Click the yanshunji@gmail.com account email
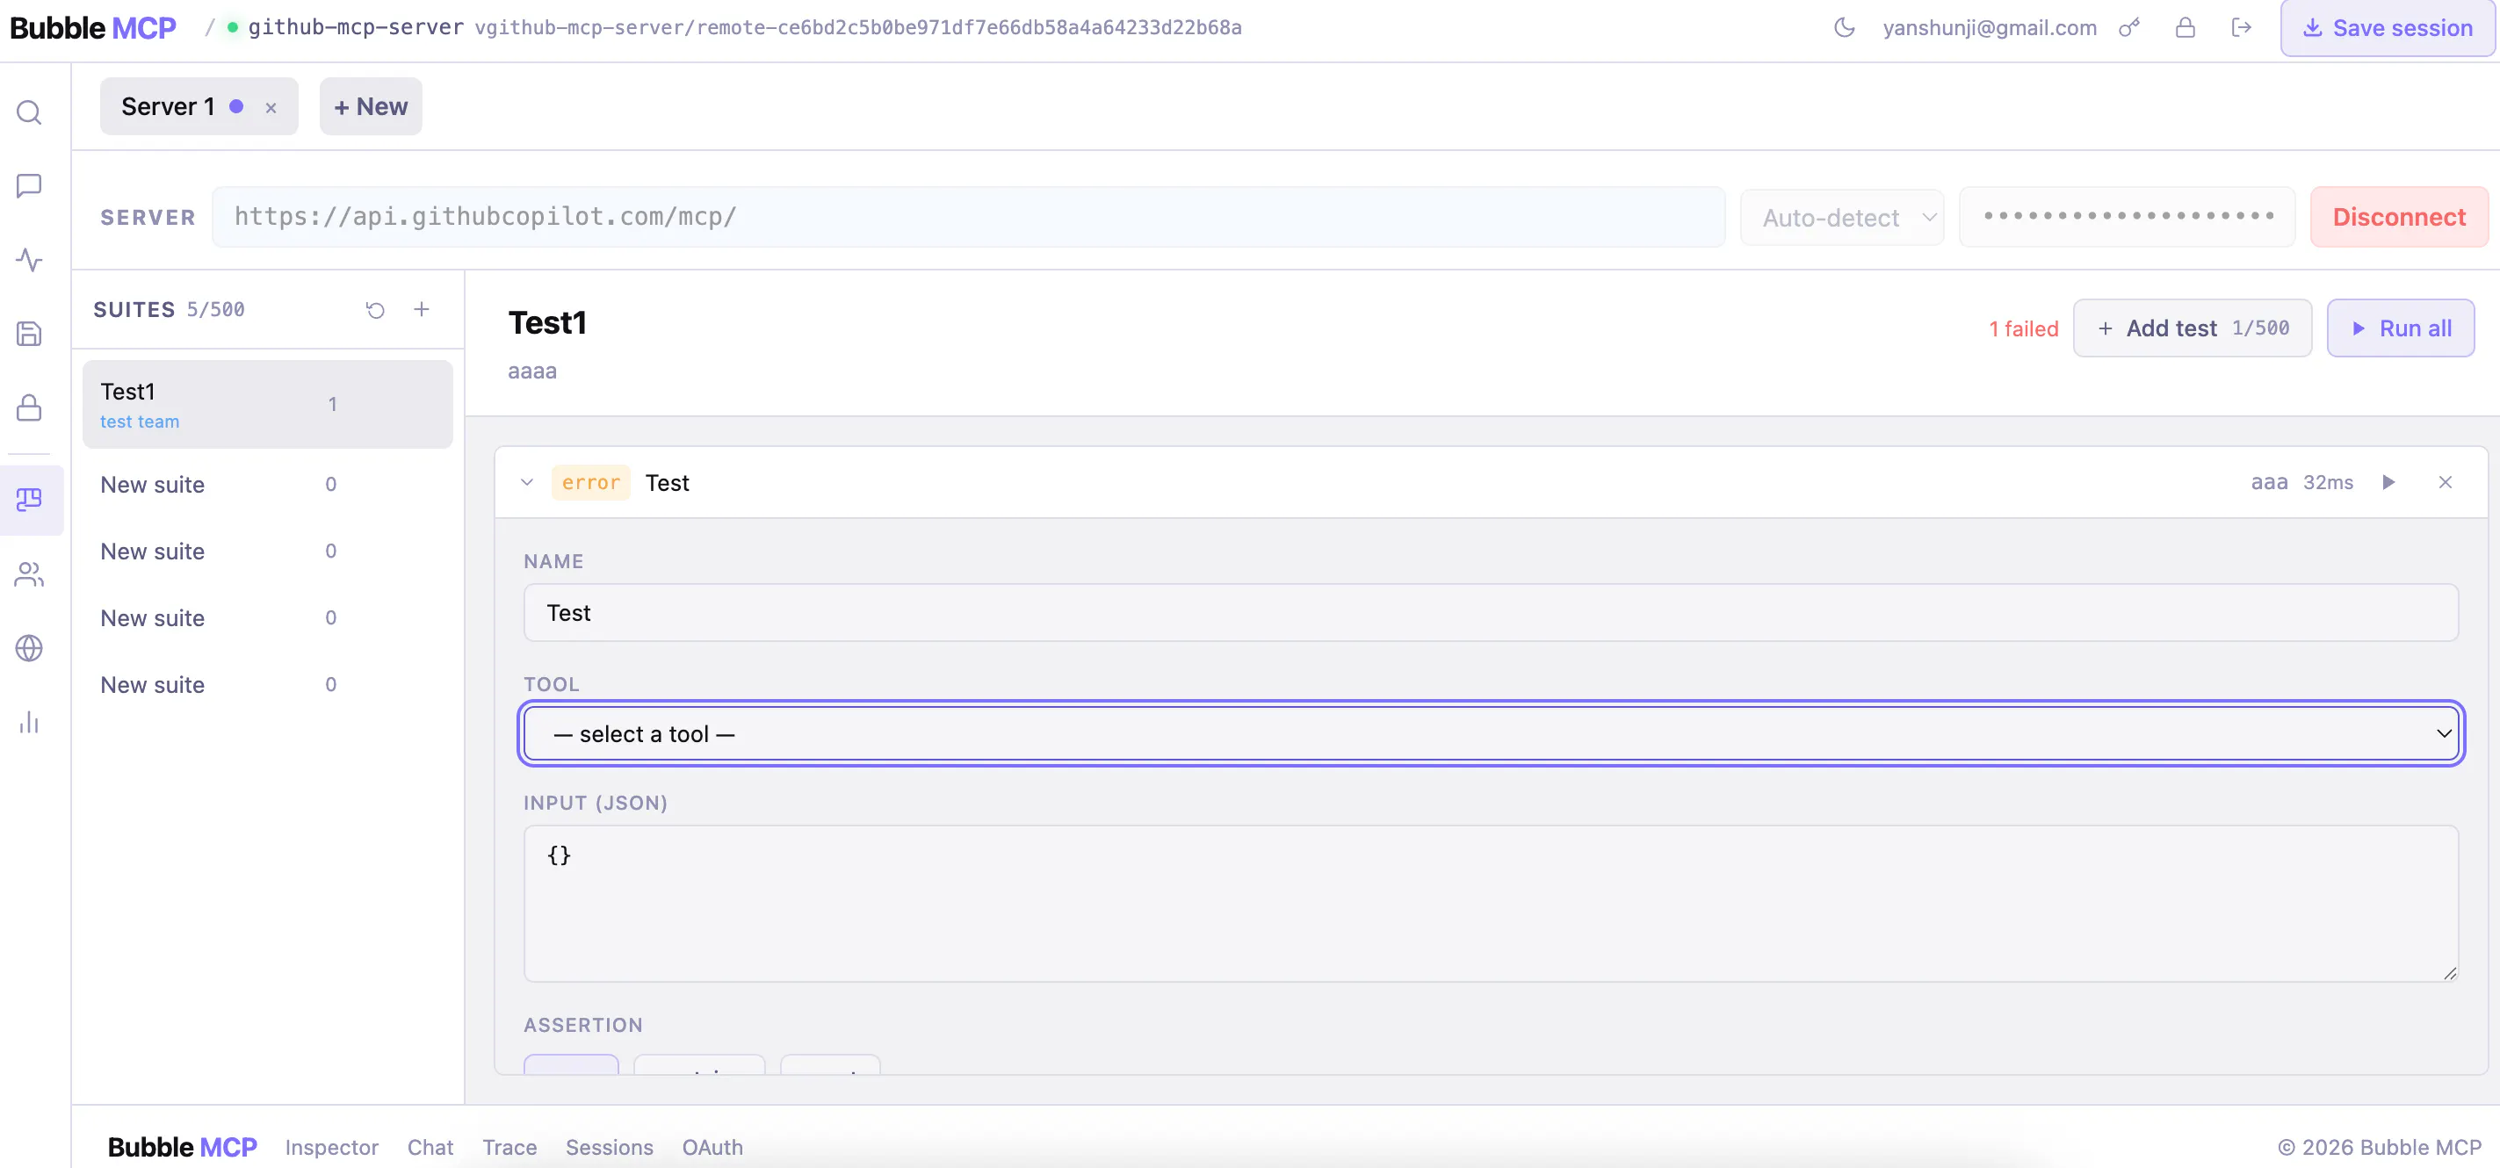The height and width of the screenshot is (1168, 2500). [1990, 27]
